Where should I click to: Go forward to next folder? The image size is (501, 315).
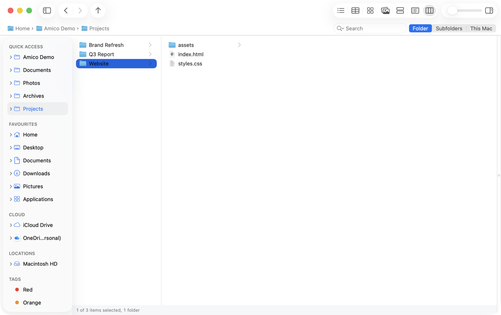80,10
